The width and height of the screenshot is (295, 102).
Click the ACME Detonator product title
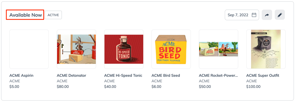pos(71,75)
